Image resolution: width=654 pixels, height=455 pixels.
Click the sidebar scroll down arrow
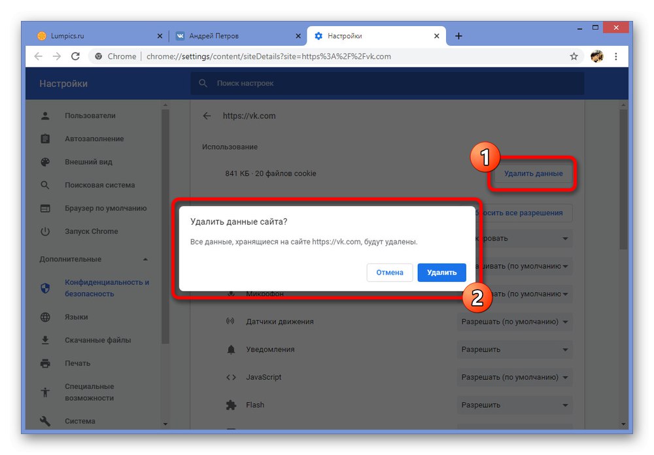coord(165,424)
